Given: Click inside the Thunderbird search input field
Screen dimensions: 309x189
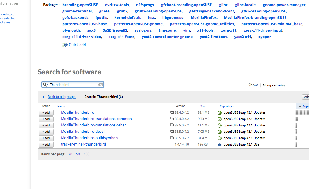Looking at the screenshot, I should point(73,84).
